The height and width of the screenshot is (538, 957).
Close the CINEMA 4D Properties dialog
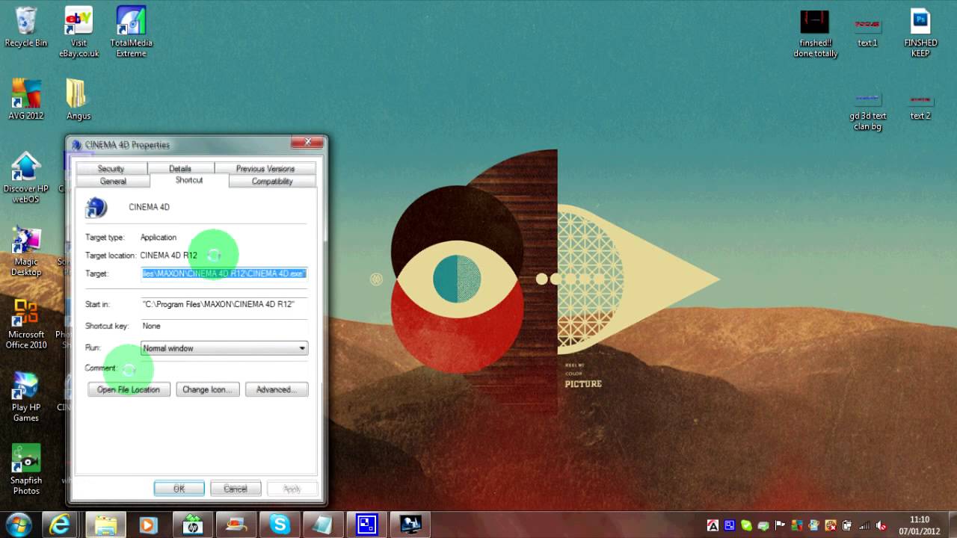(307, 142)
